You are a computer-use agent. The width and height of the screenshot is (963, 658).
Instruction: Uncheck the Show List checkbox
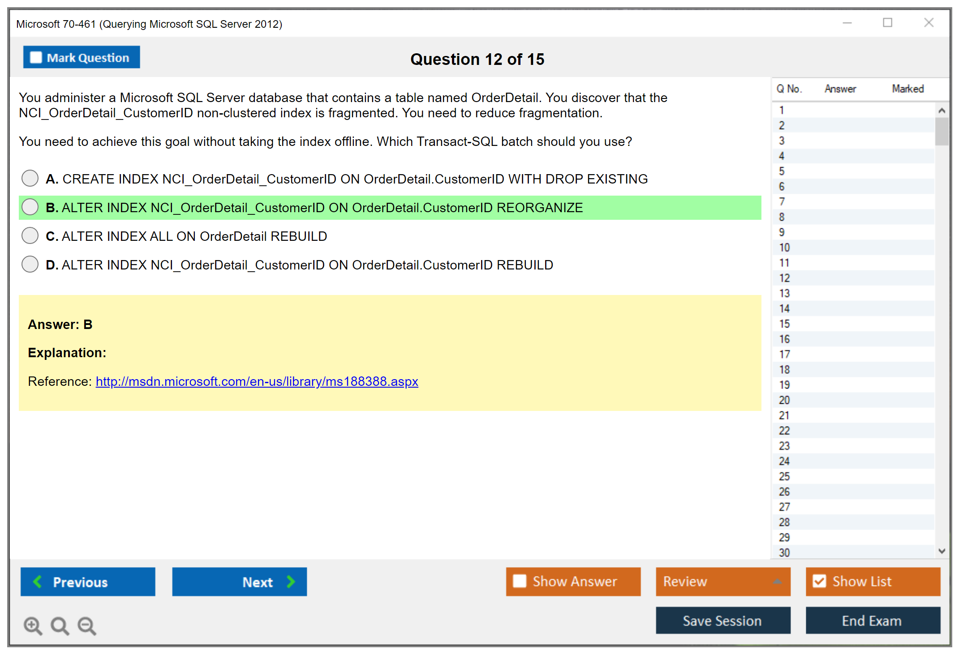(x=819, y=581)
